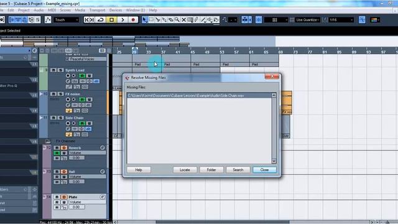398x224 pixels.
Task: Select the Play speaker tool
Action: (210, 20)
